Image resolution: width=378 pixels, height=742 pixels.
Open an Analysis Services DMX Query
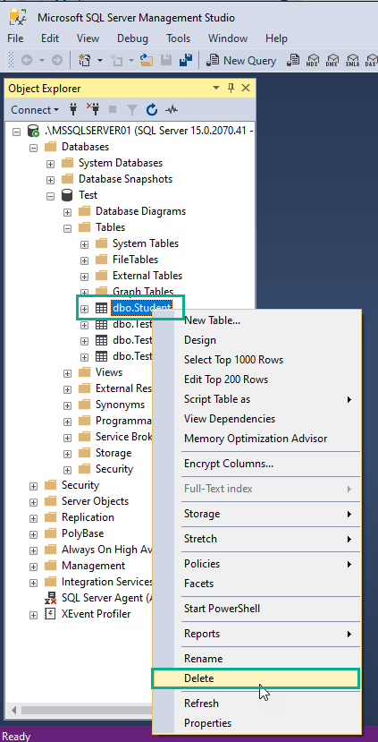[332, 60]
